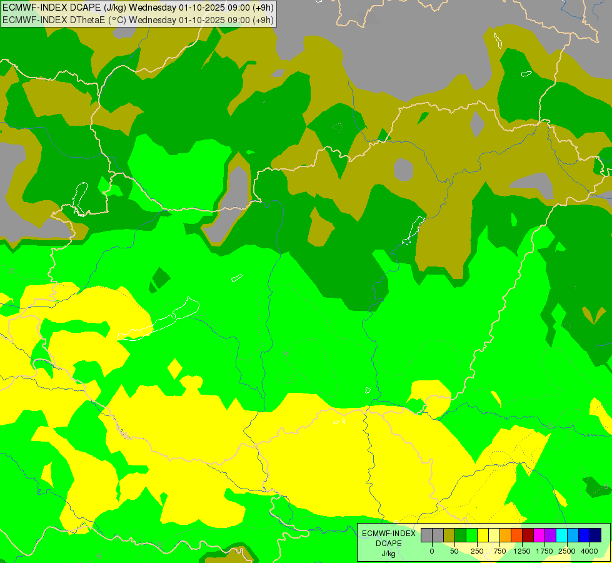The width and height of the screenshot is (612, 563).
Task: Click the sky blue legend swatch
Action: [573, 535]
